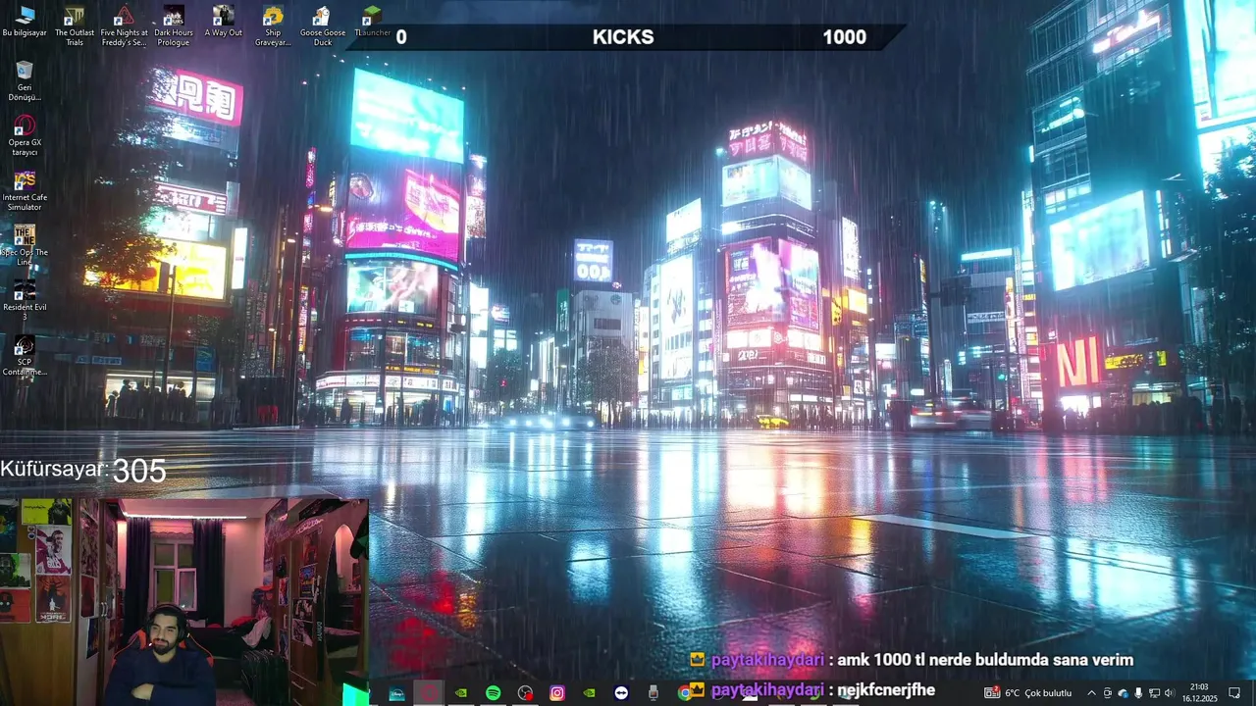Open Geri Dönüşüm recycle bin
This screenshot has width=1256, height=706.
(x=25, y=80)
